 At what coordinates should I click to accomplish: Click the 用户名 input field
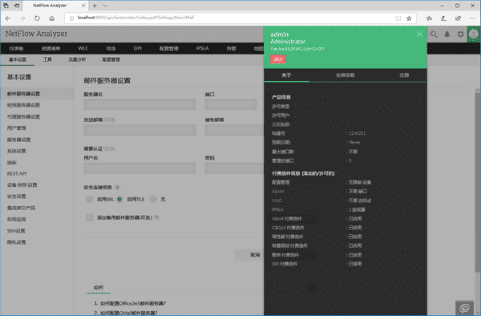tap(139, 168)
